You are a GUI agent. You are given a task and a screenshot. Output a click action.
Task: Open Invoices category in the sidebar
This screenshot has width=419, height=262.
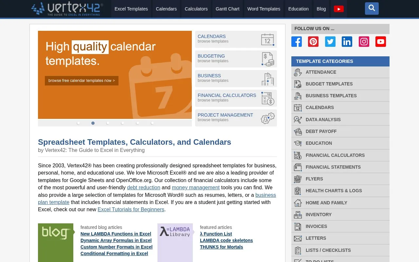click(x=340, y=226)
